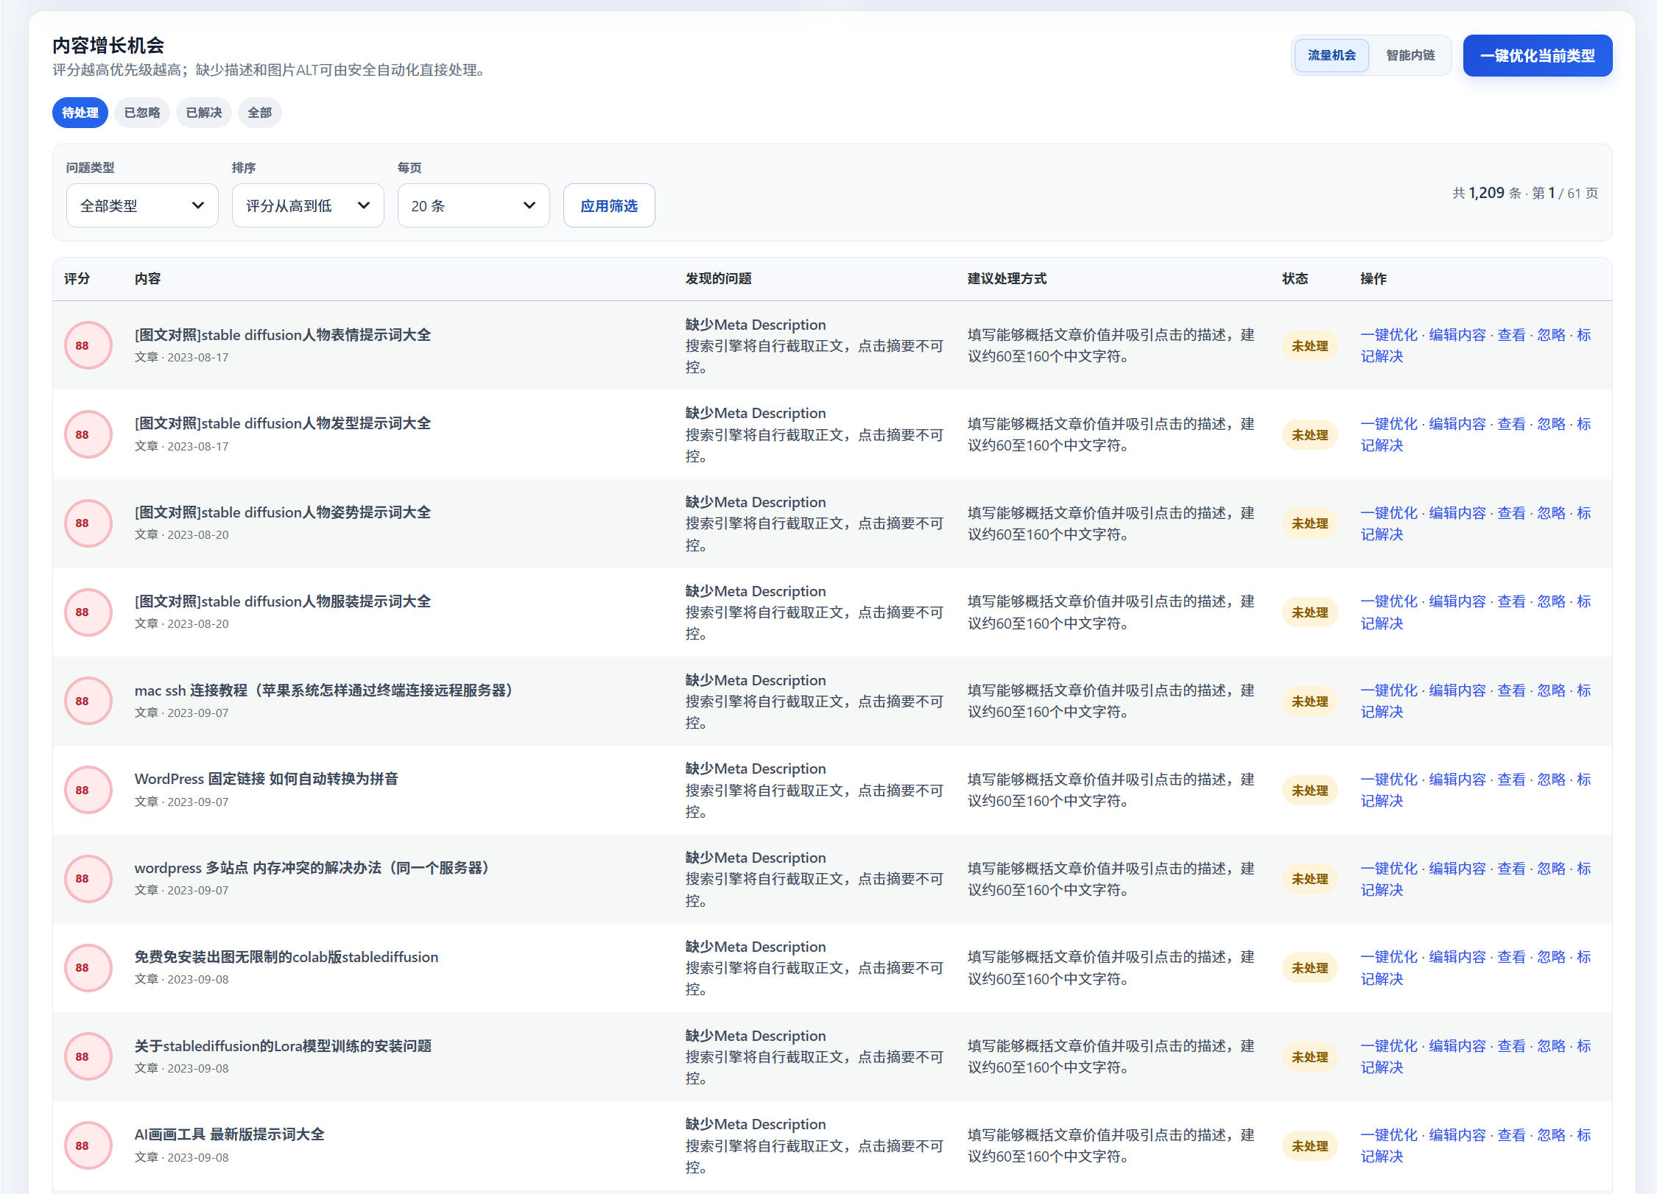The image size is (1657, 1194).
Task: Click 查看 for mac ssh 连接教程 row
Action: (x=1512, y=690)
